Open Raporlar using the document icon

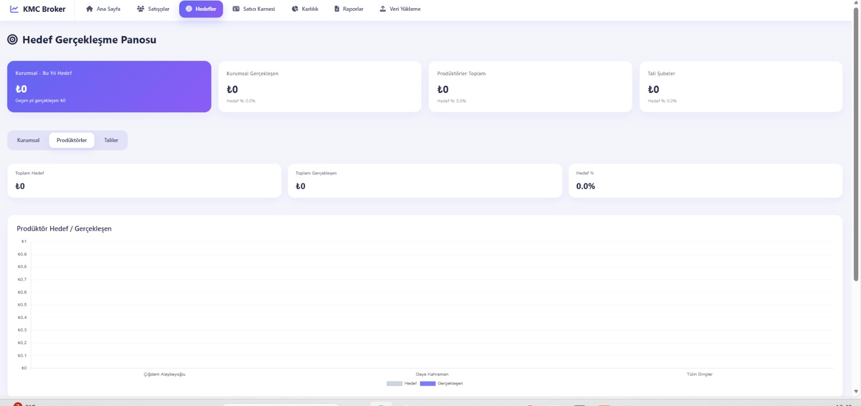(337, 9)
